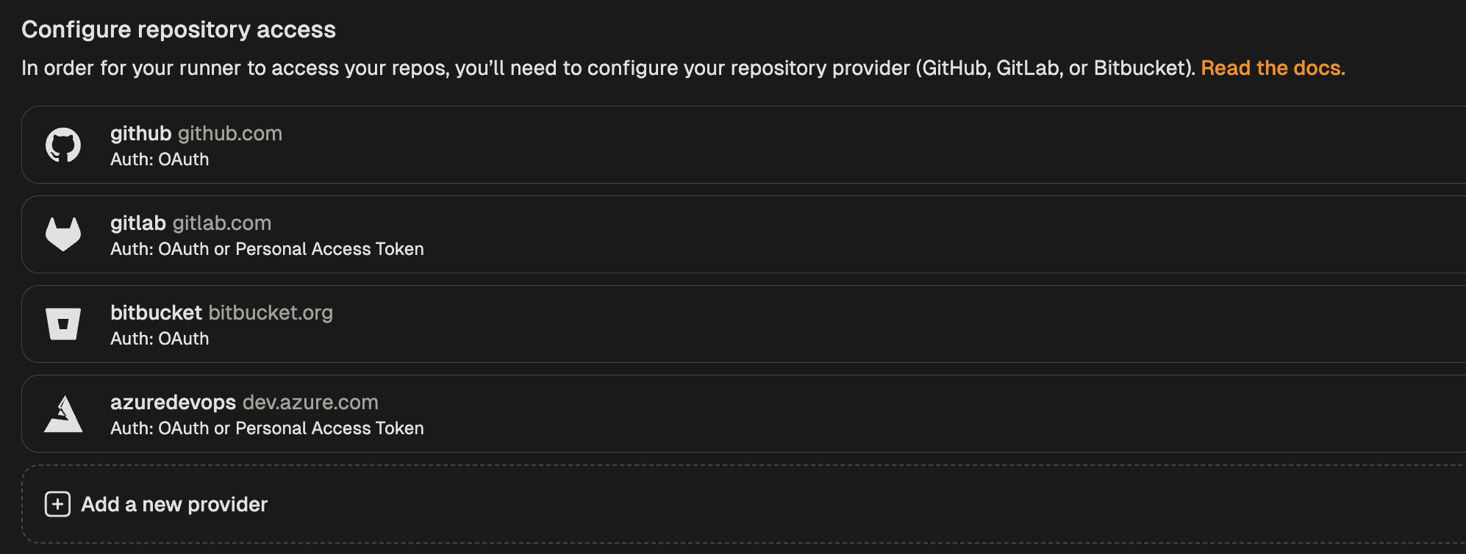Click the bitbucket.org domain text
Viewport: 1466px width, 554px height.
pos(271,313)
